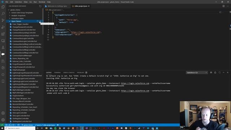Select the PasswordResetController class
The image size is (231, 130).
22,101
